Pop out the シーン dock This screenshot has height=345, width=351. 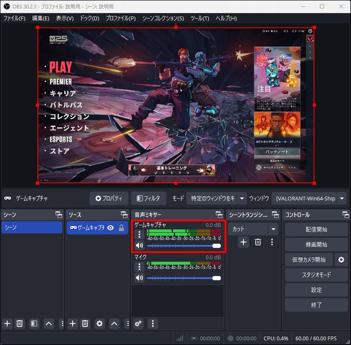tap(59, 215)
